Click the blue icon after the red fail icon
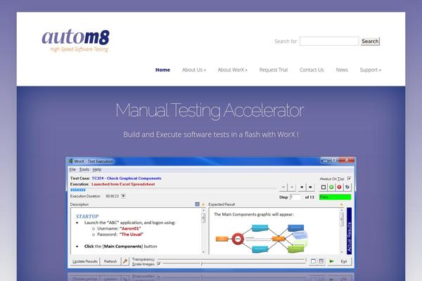 coord(347,187)
